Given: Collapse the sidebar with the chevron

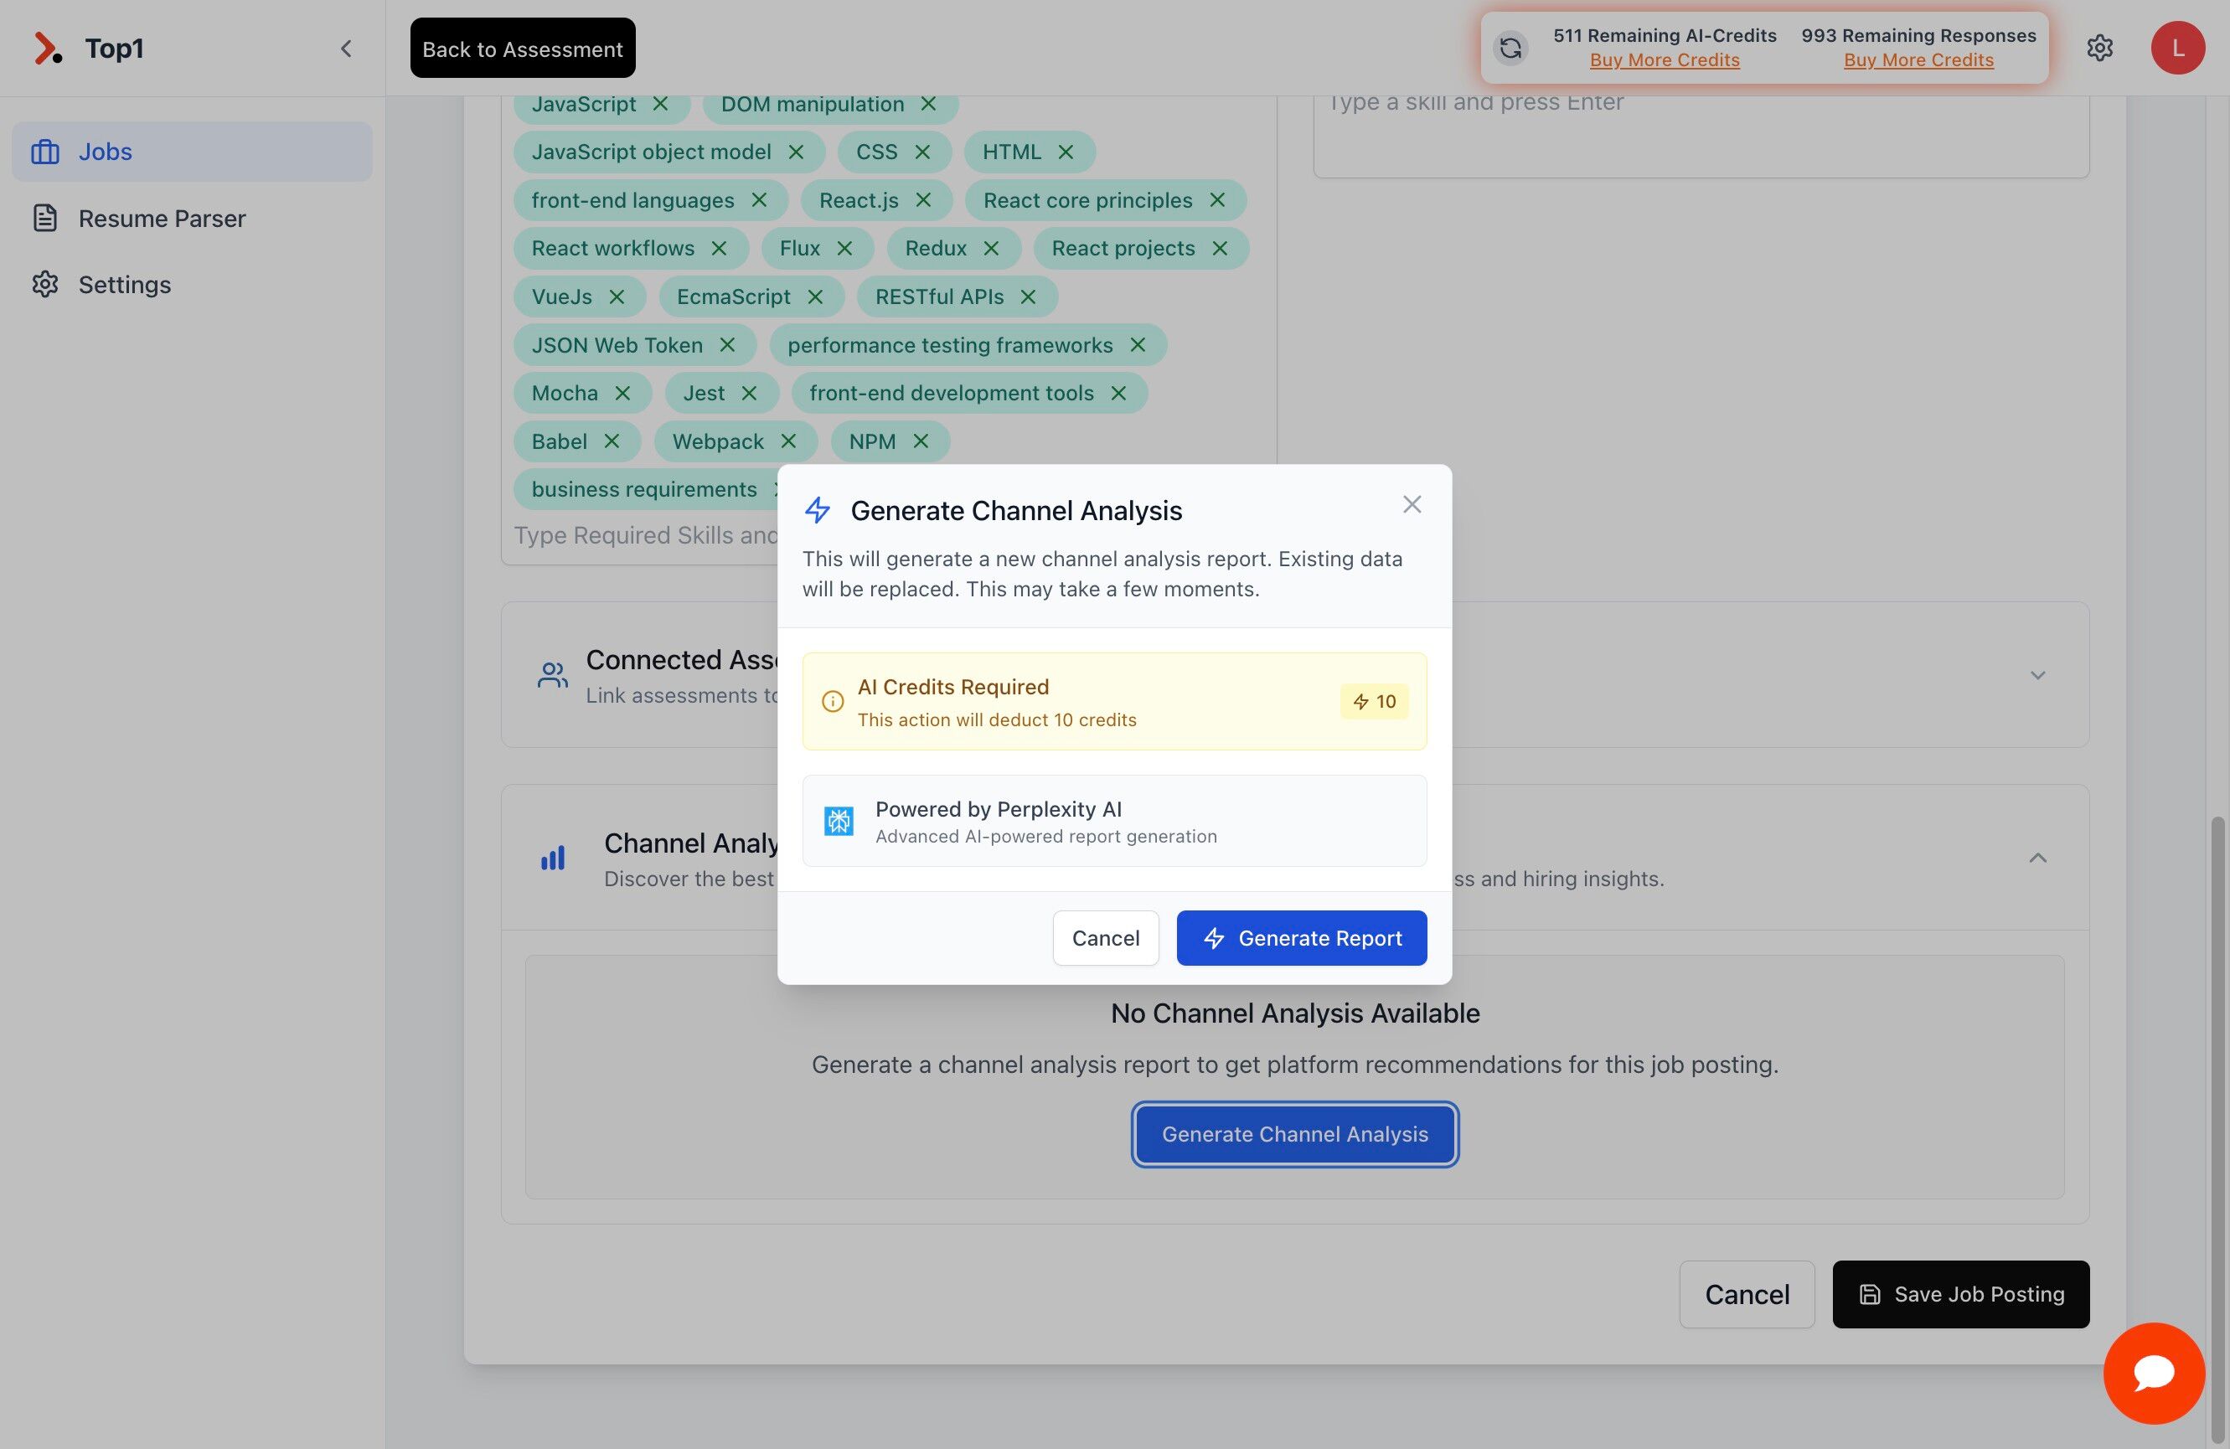Looking at the screenshot, I should point(346,48).
